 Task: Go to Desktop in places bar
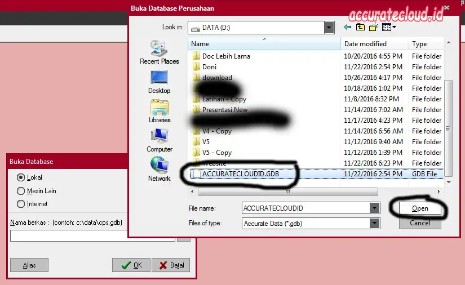pyautogui.click(x=160, y=82)
